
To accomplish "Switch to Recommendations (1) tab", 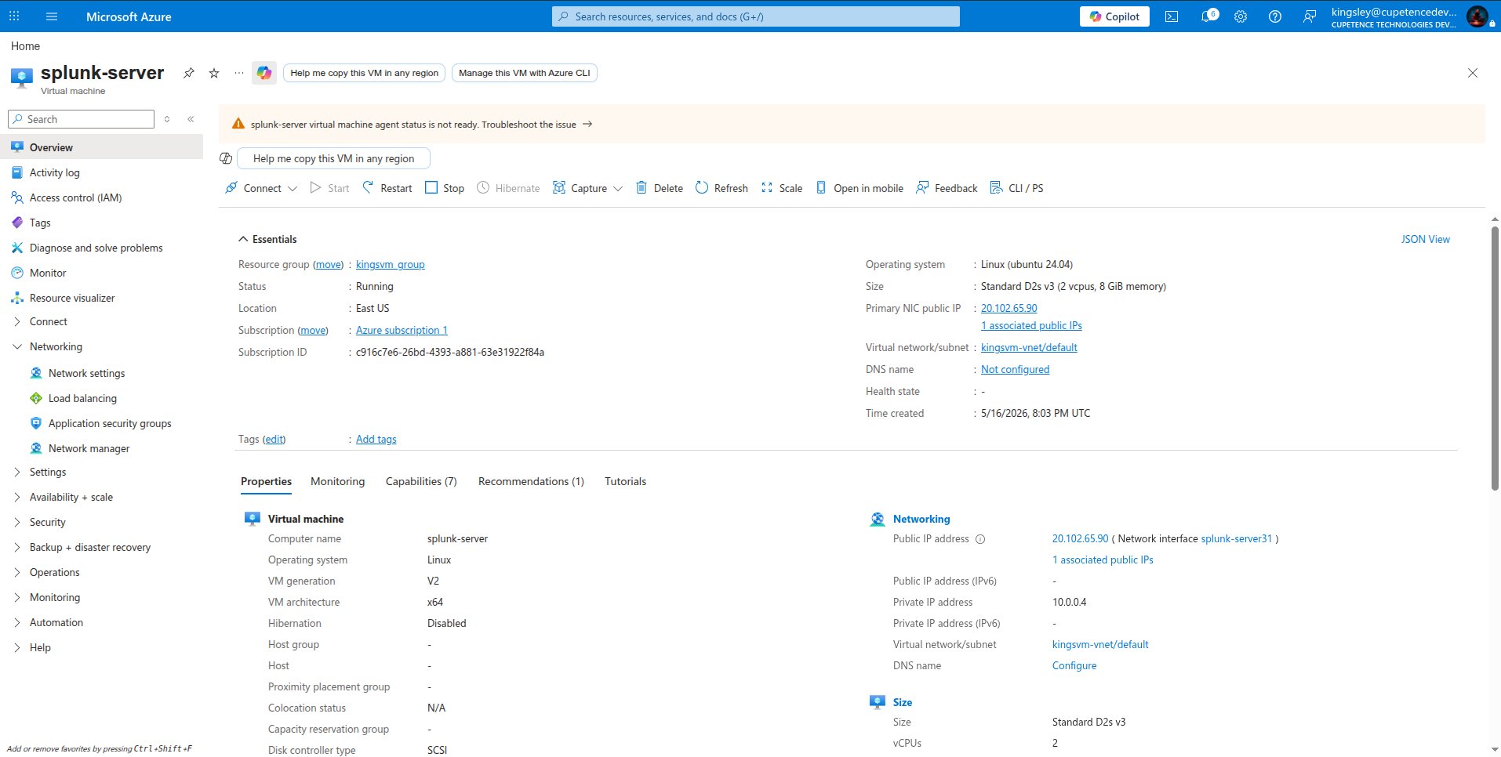I will (531, 481).
